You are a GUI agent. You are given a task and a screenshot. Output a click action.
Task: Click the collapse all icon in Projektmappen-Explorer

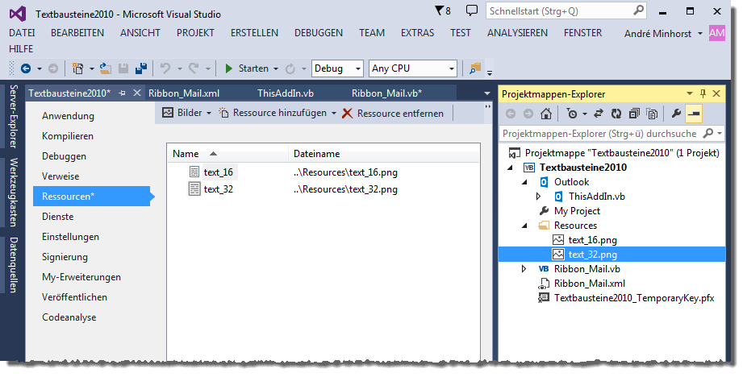coord(634,114)
